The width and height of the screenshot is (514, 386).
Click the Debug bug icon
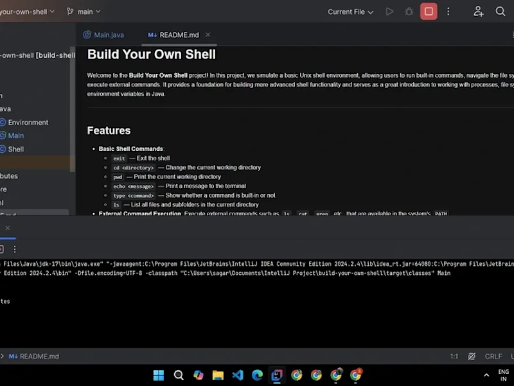pos(409,12)
